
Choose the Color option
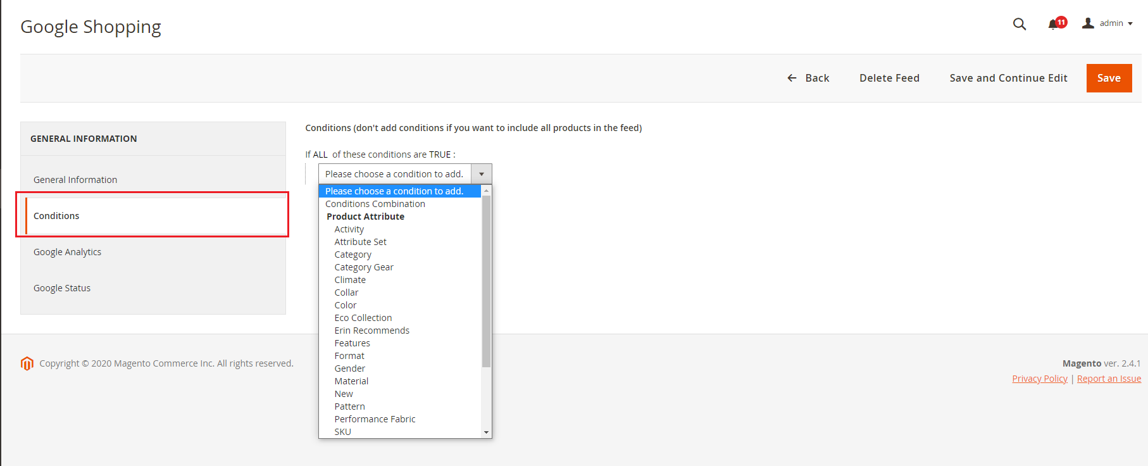pos(400,305)
